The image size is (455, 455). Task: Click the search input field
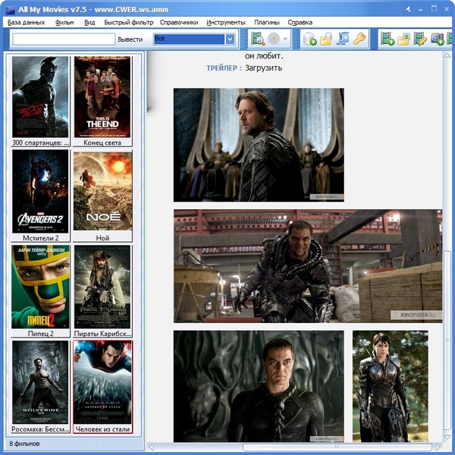tap(63, 39)
